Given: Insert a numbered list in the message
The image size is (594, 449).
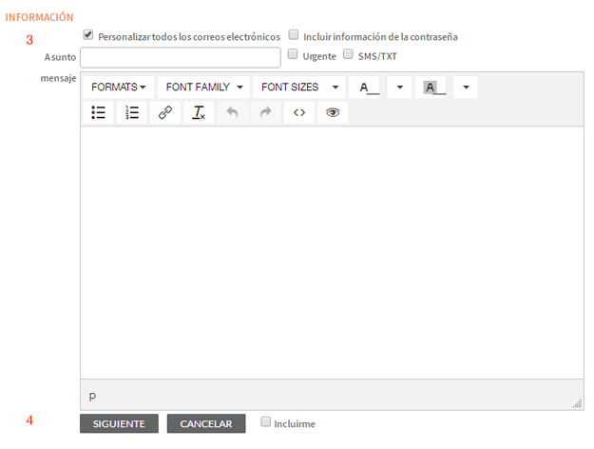Looking at the screenshot, I should click(x=131, y=112).
